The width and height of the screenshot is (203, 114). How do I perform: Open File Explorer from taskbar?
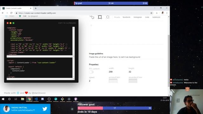(x=23, y=99)
